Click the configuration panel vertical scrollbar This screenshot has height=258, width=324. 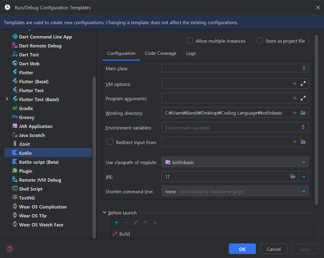(x=316, y=120)
